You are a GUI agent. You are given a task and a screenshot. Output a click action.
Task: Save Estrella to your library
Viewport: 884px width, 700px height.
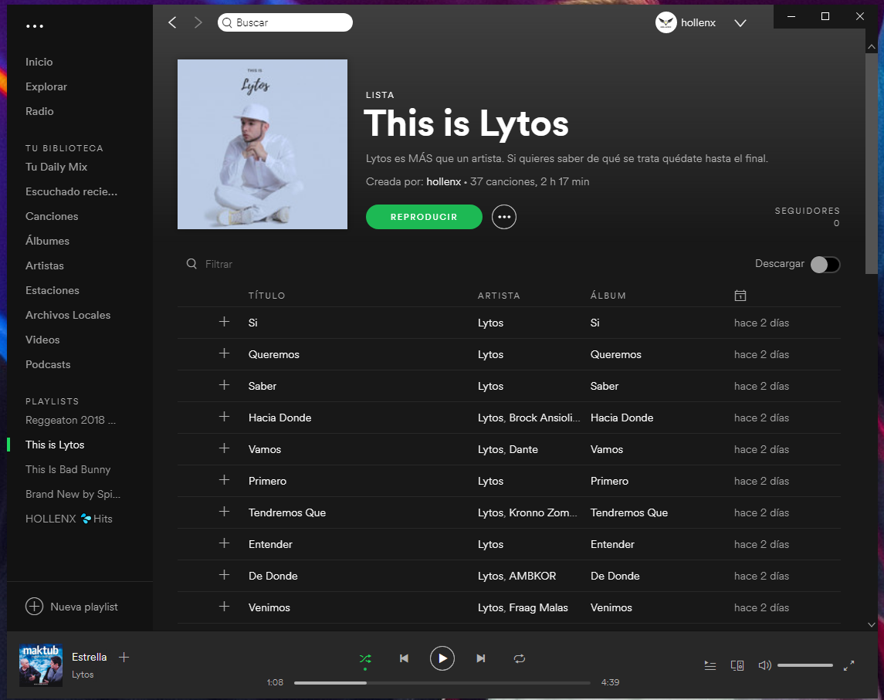(x=124, y=658)
